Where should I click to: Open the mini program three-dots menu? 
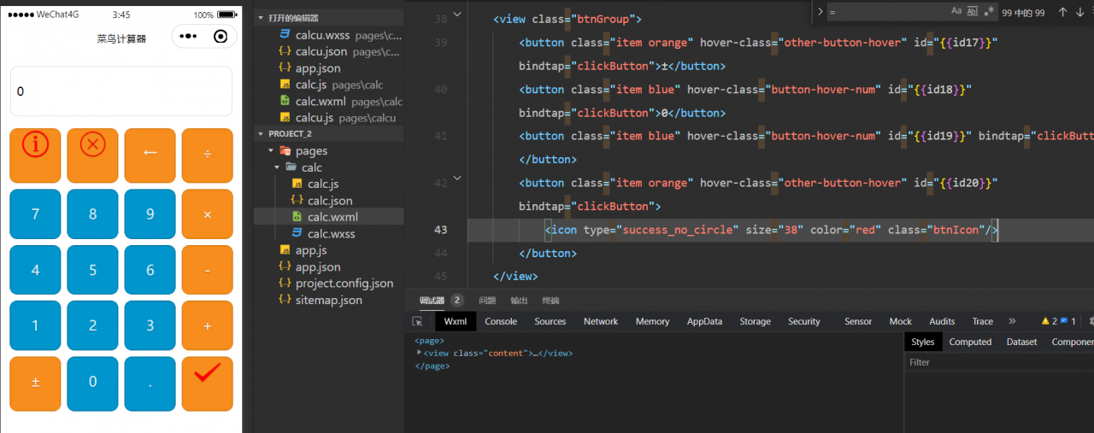point(188,37)
